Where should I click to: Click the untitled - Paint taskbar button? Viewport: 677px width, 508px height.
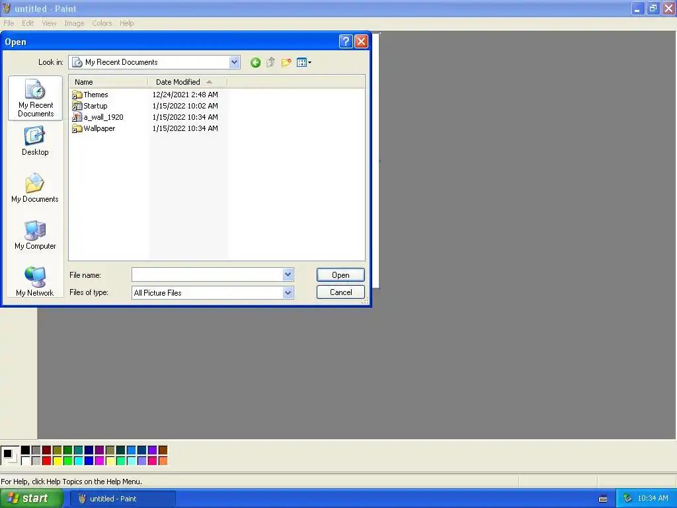(x=123, y=499)
